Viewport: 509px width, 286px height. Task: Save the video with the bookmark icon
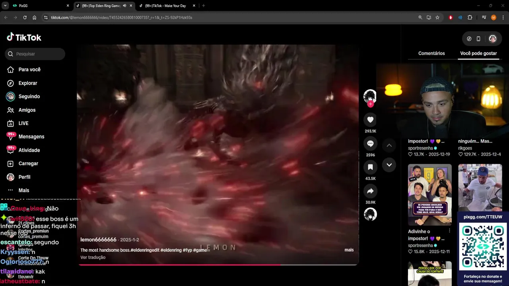(x=370, y=167)
